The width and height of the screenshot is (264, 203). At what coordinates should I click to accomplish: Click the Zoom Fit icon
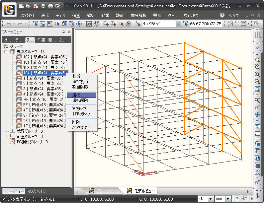[257, 89]
